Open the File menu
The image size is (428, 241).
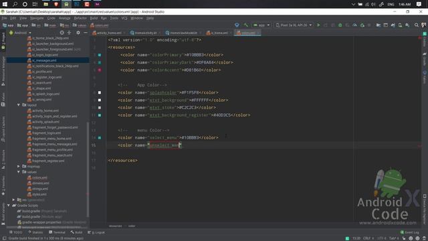pyautogui.click(x=4, y=18)
